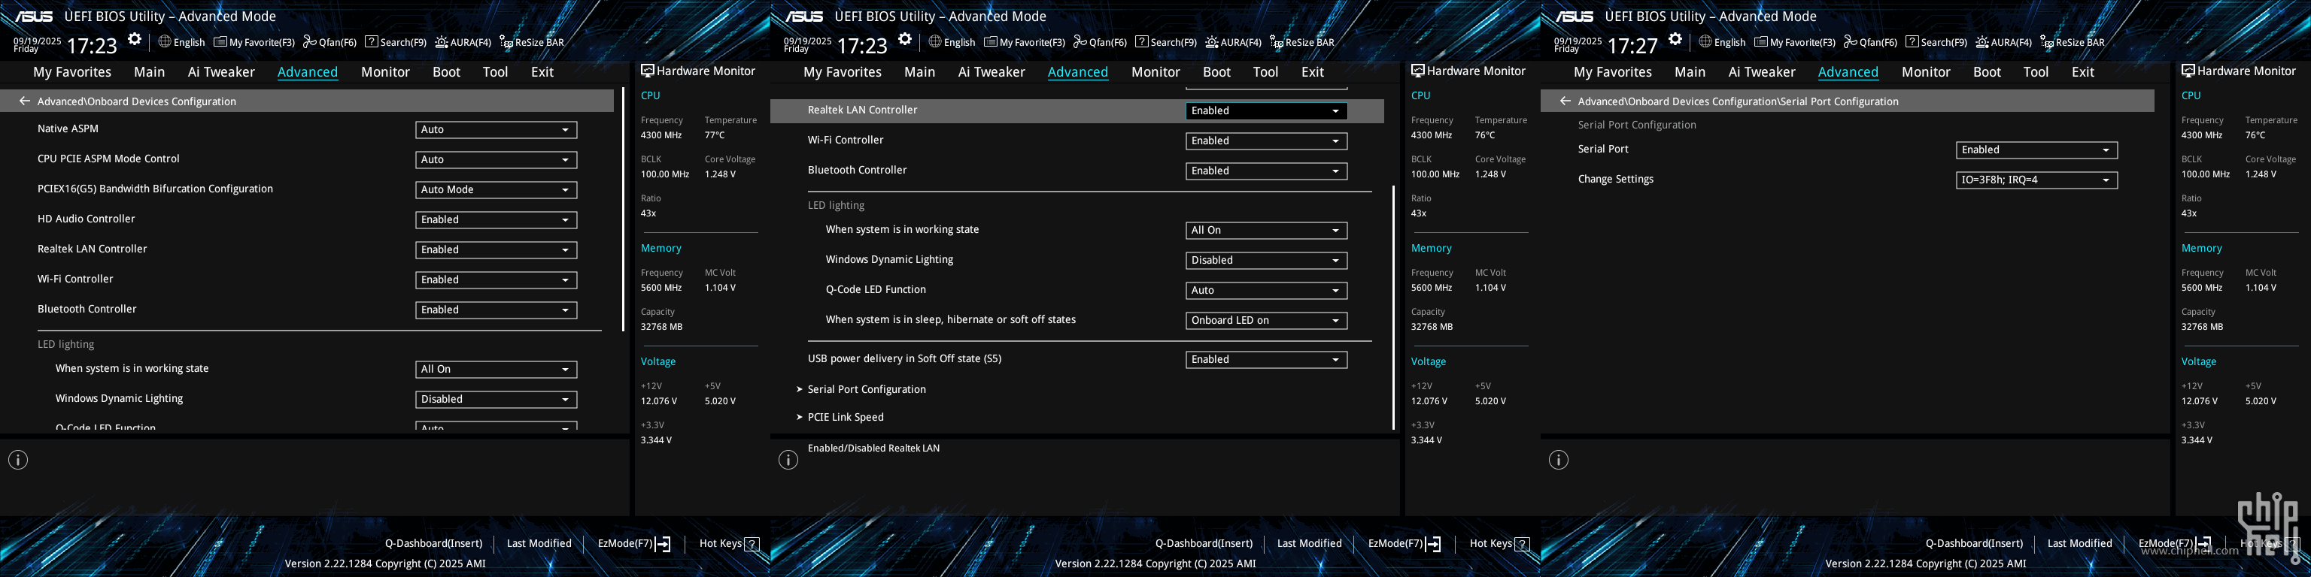This screenshot has height=577, width=2311.
Task: Click the info circle icon in middle BIOS screen
Action: [x=788, y=460]
